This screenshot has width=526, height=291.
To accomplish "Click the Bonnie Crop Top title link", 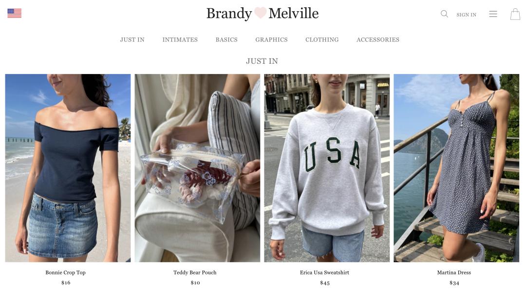I will (x=65, y=273).
